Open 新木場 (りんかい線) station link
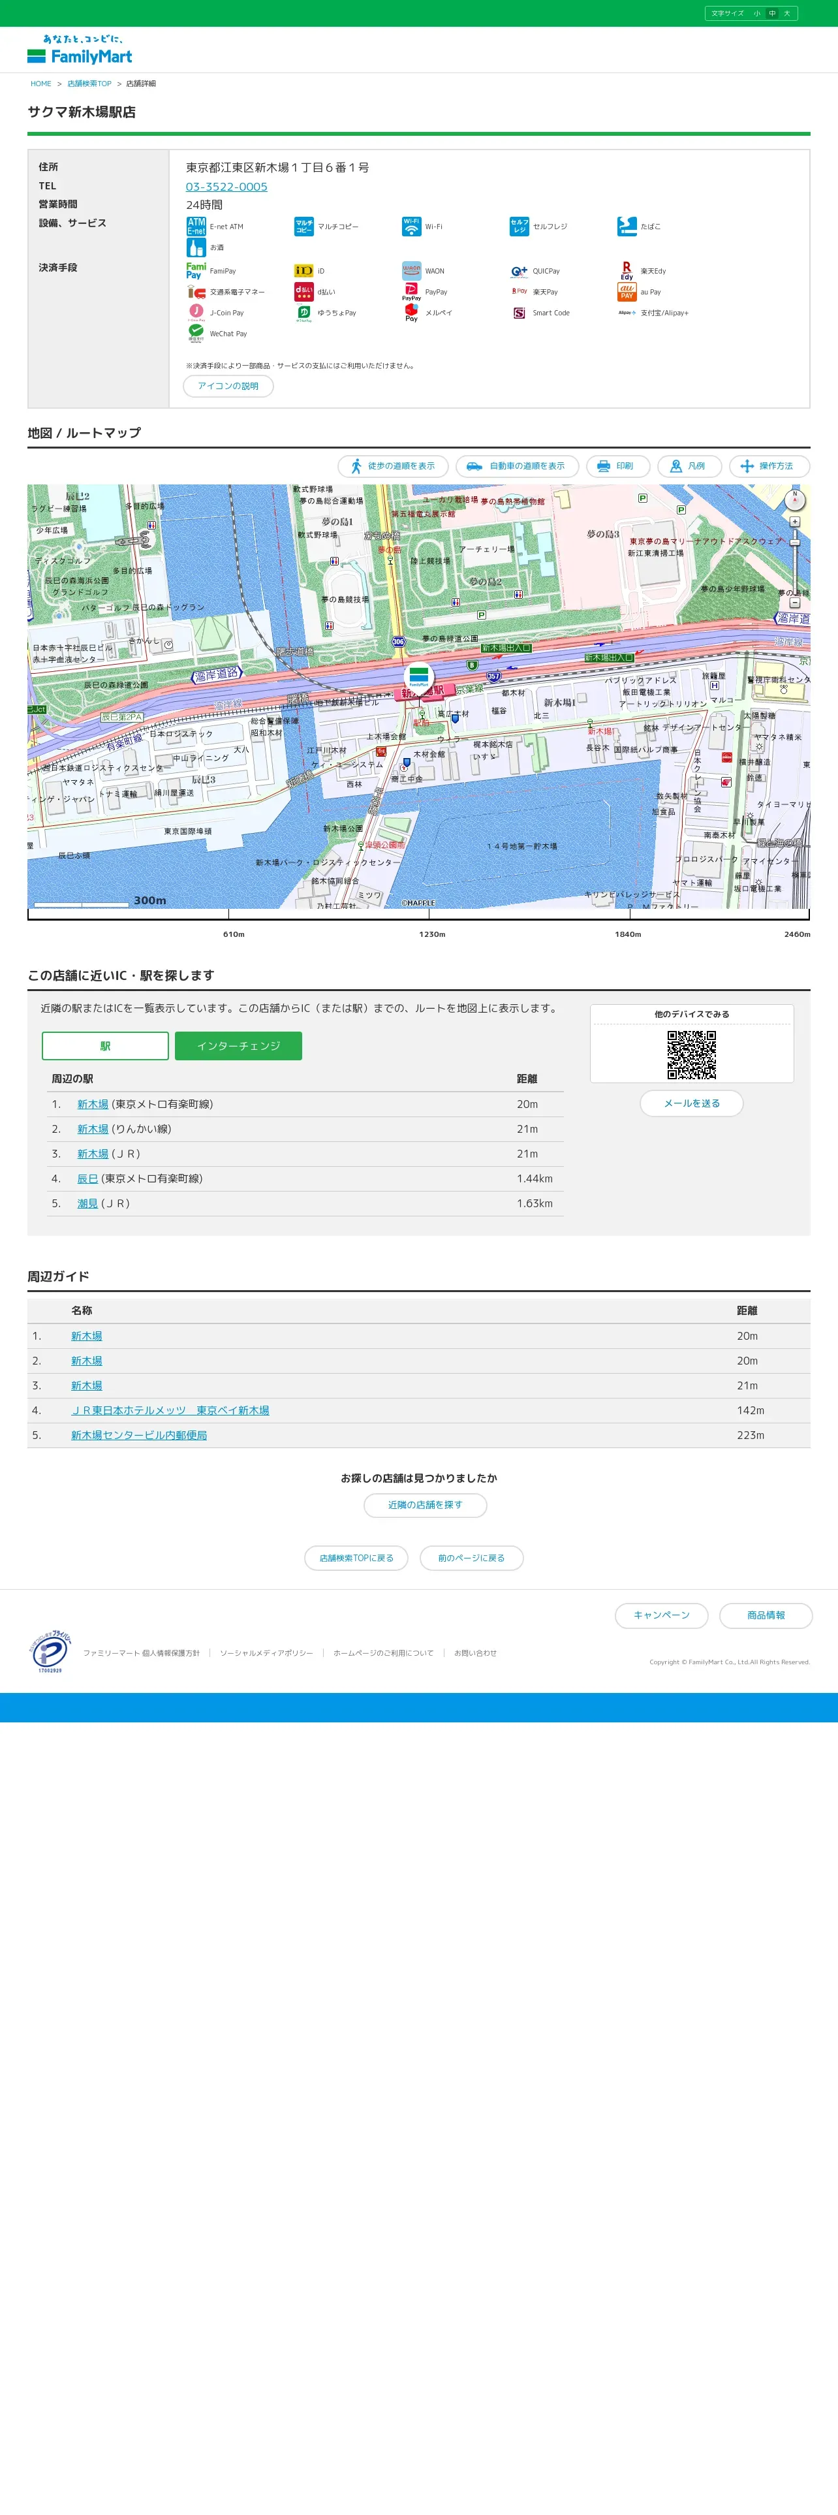Screen dimensions: 838x2515 coord(93,1129)
